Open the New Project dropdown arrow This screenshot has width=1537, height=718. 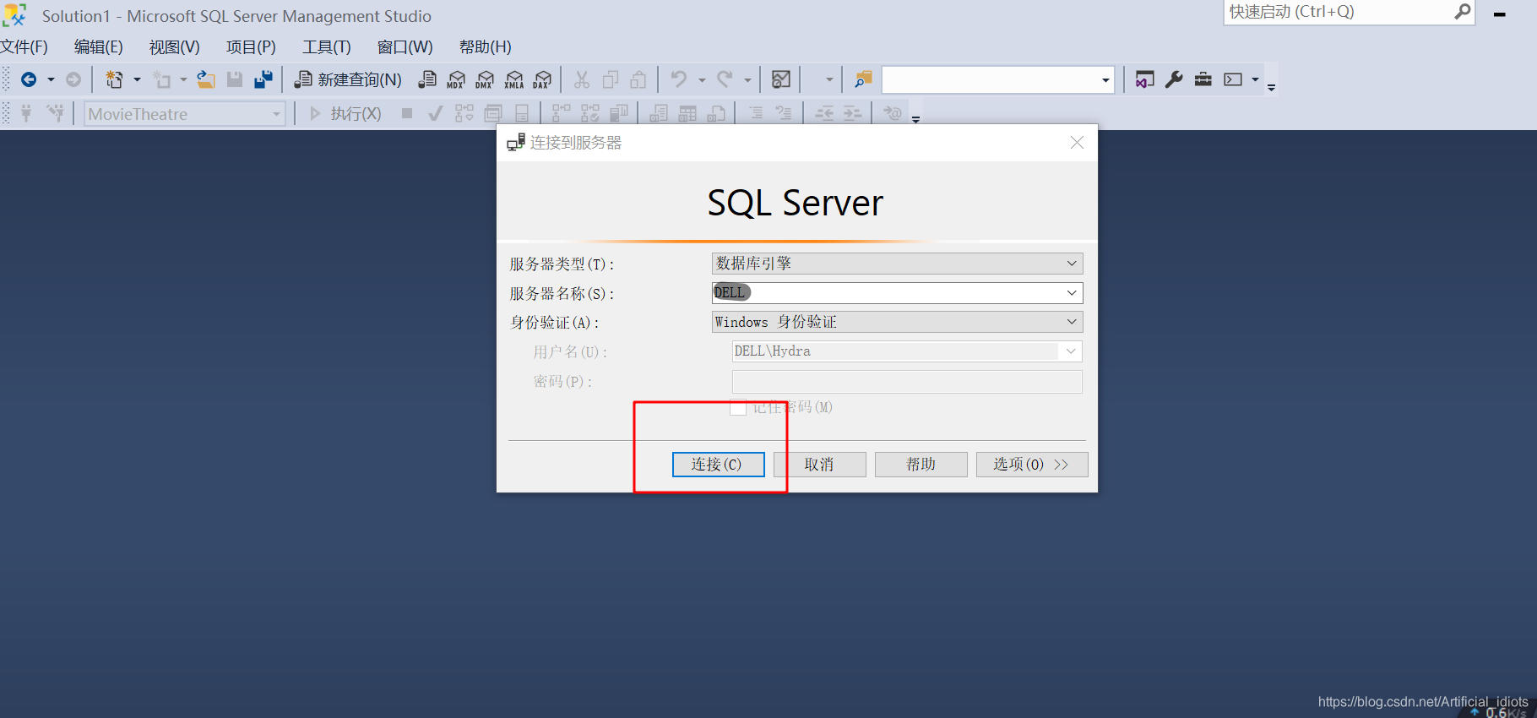coord(137,79)
